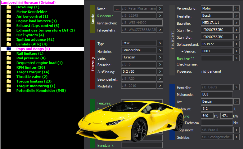Click folder icon for Rail limiters (1)
Viewport: 243px width, 149px height.
pyautogui.click(x=9, y=53)
